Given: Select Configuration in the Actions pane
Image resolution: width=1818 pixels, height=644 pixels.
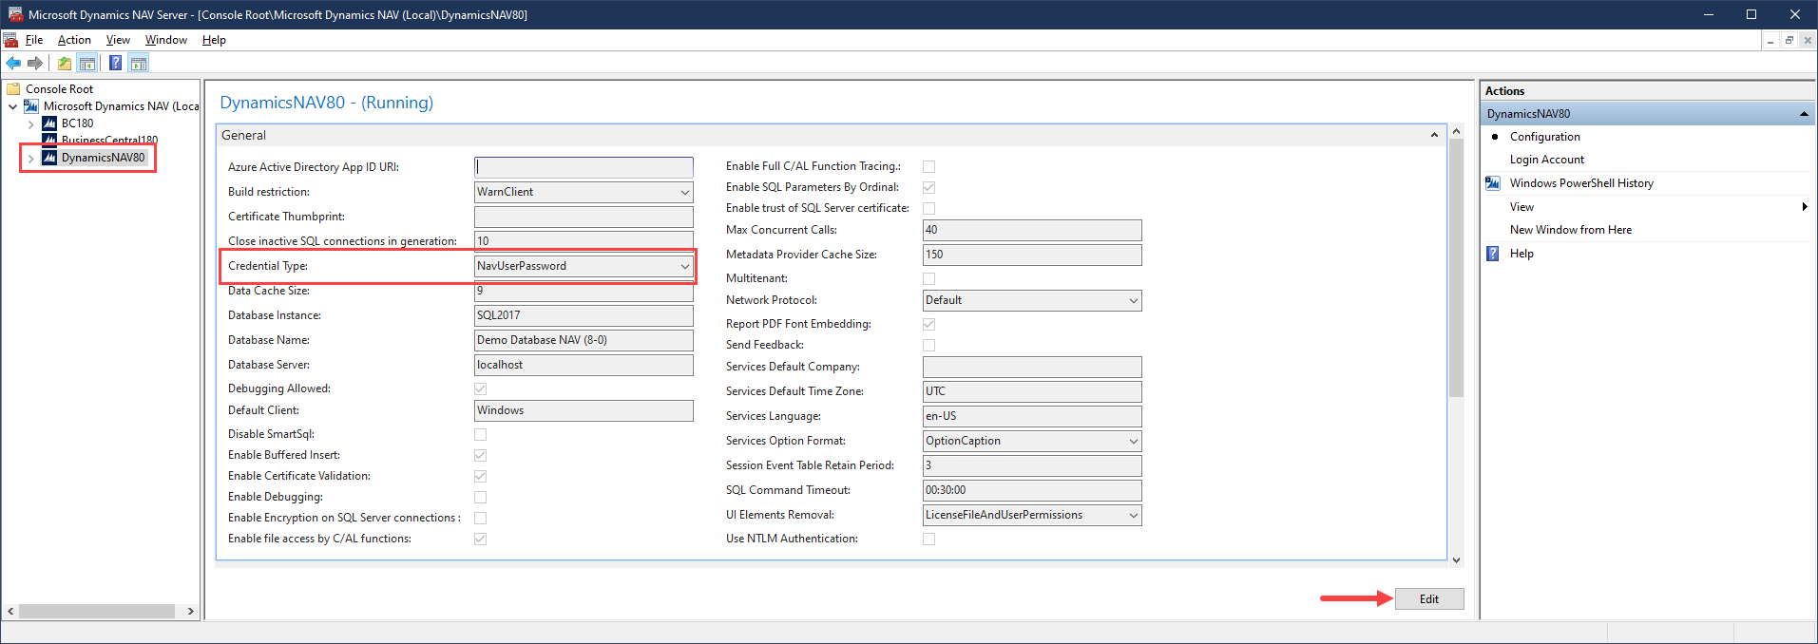Looking at the screenshot, I should [x=1544, y=137].
